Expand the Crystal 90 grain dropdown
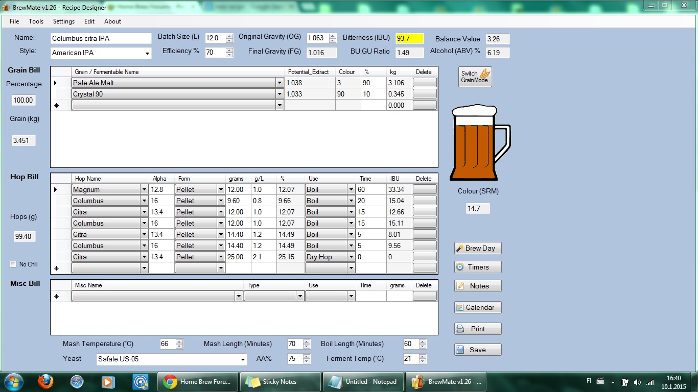This screenshot has width=698, height=392. 280,94
